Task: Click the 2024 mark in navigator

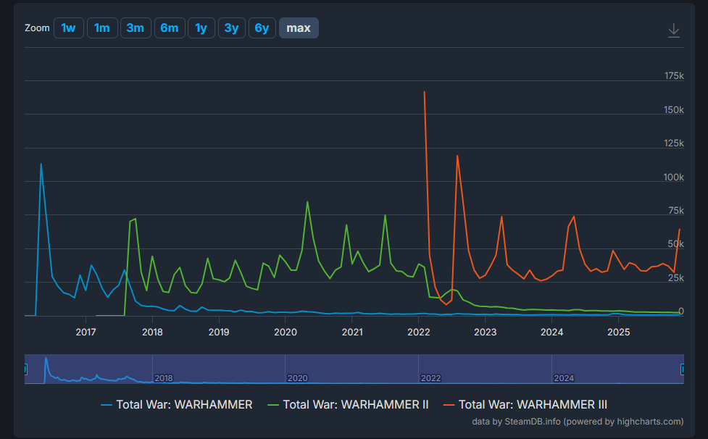Action: pyautogui.click(x=564, y=378)
